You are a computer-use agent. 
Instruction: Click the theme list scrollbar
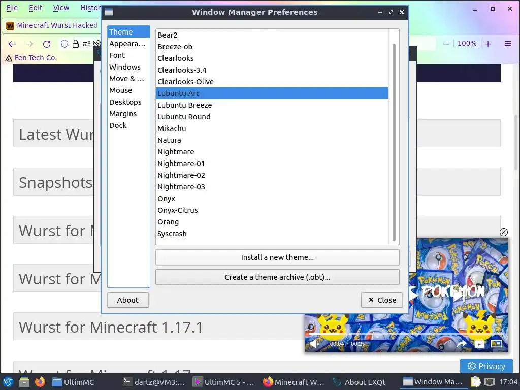(394, 142)
